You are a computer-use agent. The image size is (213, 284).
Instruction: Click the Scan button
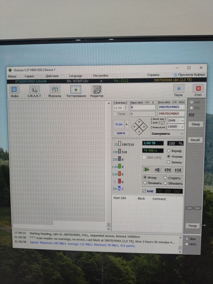coord(119,124)
